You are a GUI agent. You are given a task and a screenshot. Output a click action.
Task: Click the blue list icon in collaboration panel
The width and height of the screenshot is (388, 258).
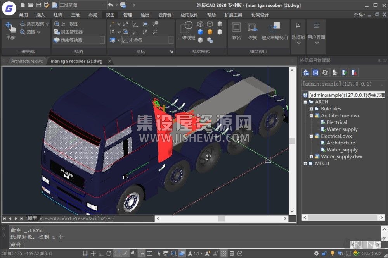coord(315,72)
